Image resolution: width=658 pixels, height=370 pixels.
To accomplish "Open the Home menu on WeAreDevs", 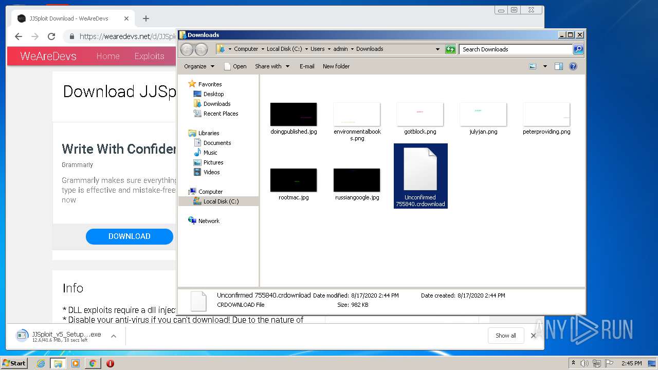I will (108, 56).
